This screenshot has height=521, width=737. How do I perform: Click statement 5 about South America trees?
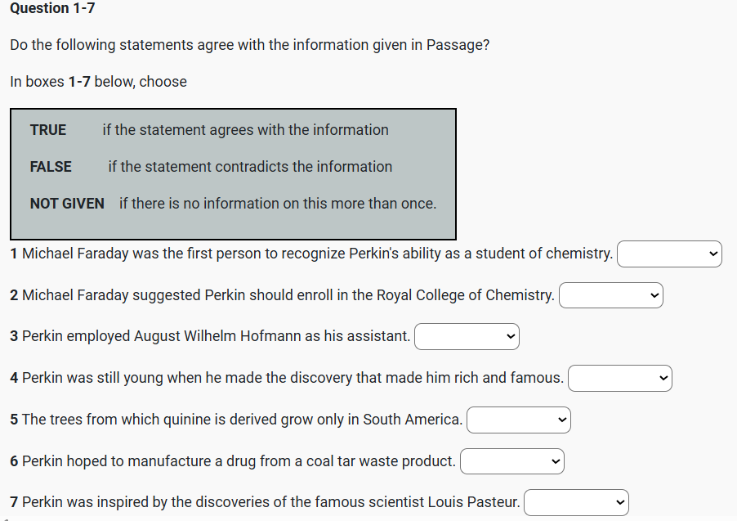click(236, 420)
